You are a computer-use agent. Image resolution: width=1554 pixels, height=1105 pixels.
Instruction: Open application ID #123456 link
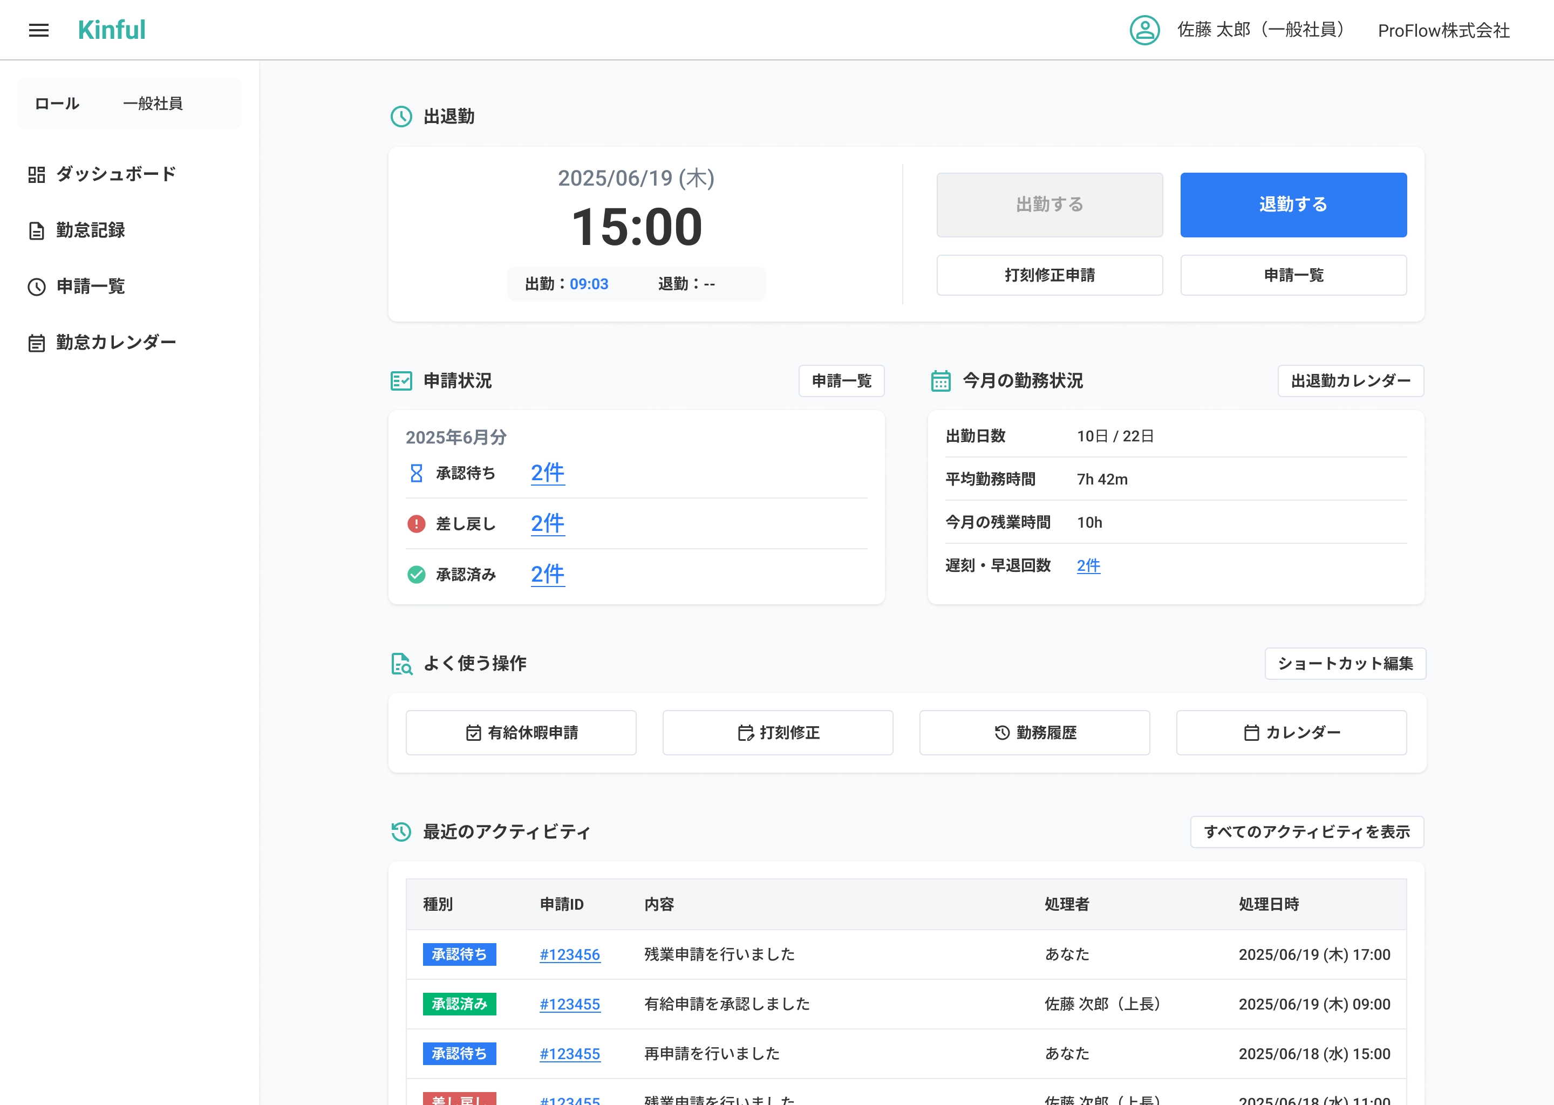tap(569, 954)
